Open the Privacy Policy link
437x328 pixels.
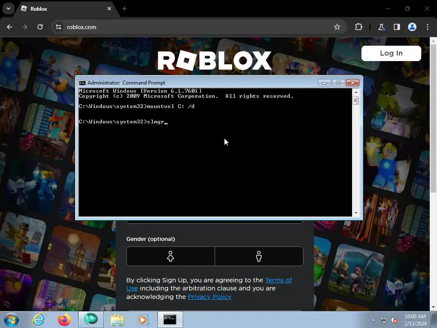209,297
